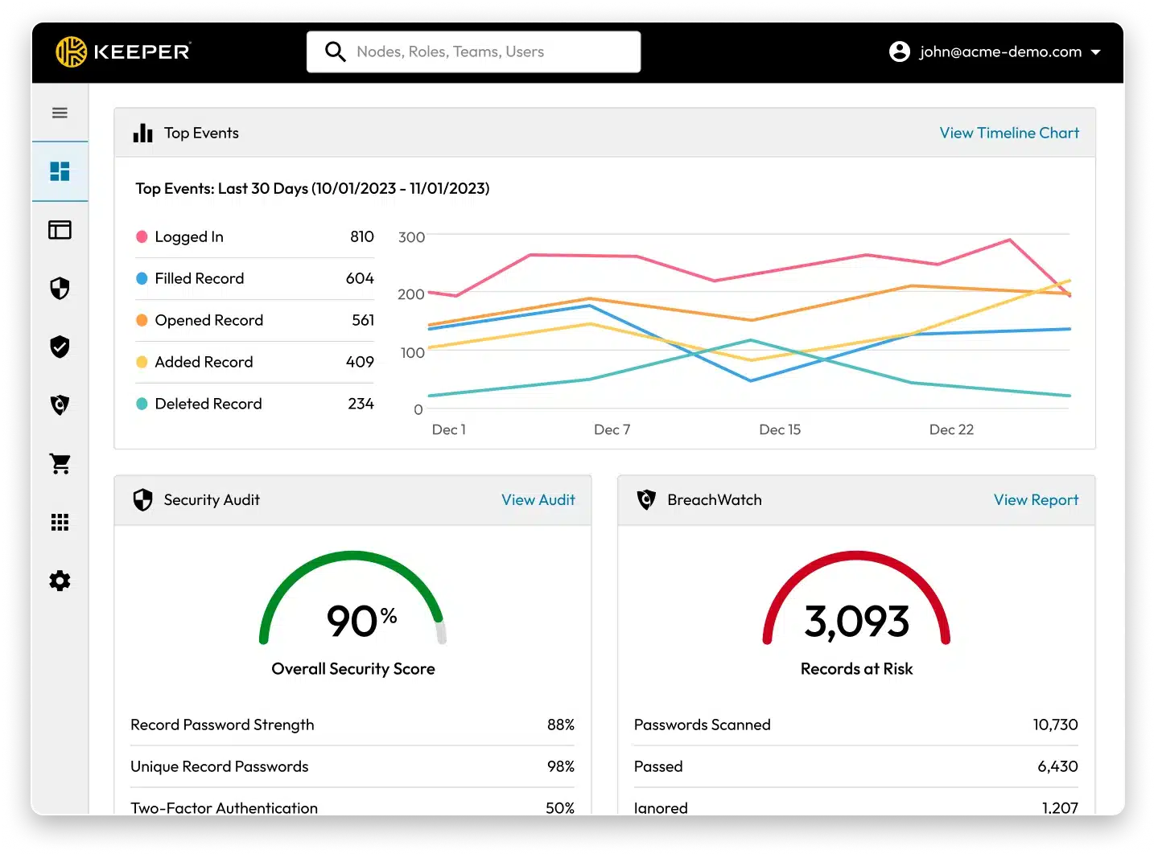Click the checkmark shield sidebar icon
Viewport: 1154px width, 854px height.
coord(60,347)
